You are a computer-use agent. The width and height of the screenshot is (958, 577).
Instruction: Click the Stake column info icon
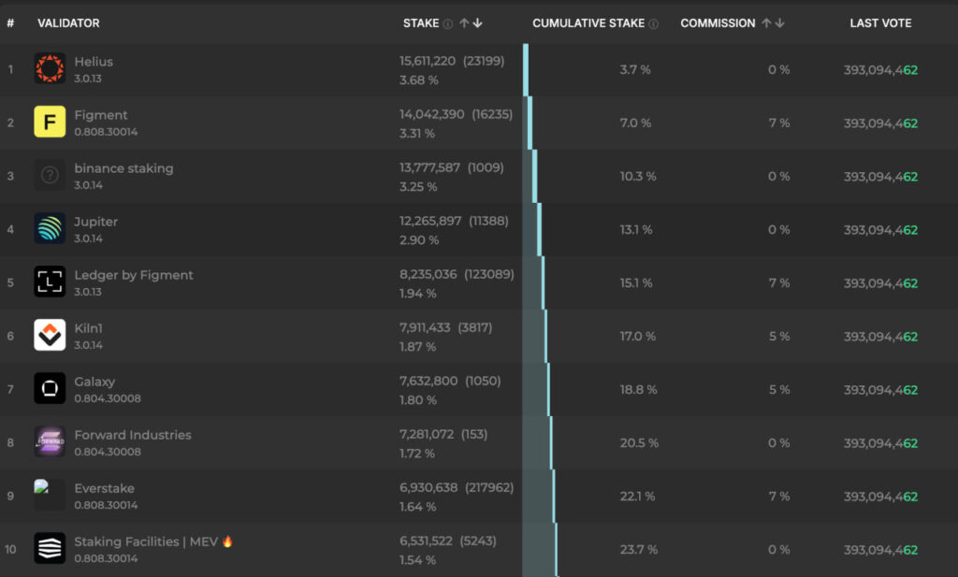[448, 23]
